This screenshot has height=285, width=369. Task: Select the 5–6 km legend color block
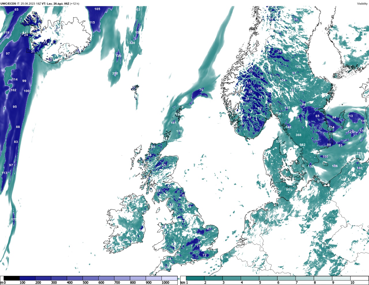coord(268,278)
